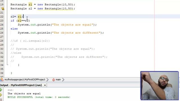
Task: Click "System" at start of line 26
Action: tap(23, 33)
